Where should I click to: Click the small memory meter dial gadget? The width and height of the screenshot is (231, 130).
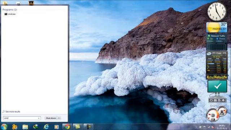[x=222, y=112]
